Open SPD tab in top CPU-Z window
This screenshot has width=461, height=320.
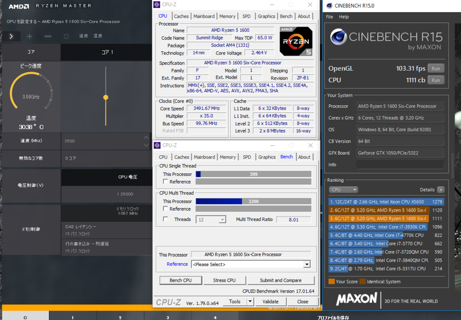246,16
